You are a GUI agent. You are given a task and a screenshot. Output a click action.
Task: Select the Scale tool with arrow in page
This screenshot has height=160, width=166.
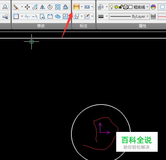(x=42, y=17)
